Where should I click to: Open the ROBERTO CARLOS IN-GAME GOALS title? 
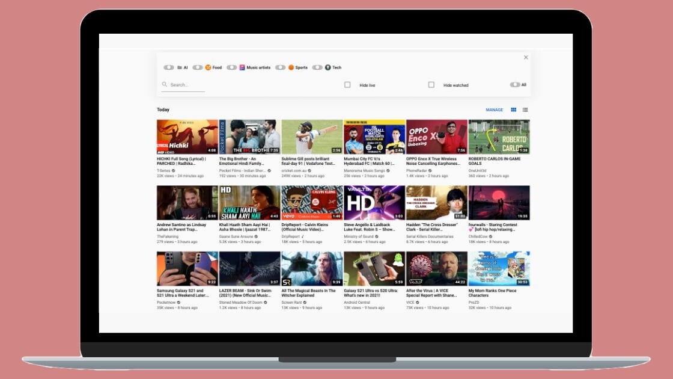pos(494,161)
